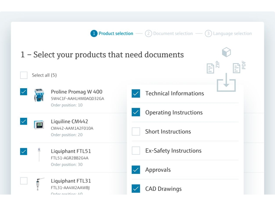Uncheck the CAD Drawings checkbox

pyautogui.click(x=136, y=189)
